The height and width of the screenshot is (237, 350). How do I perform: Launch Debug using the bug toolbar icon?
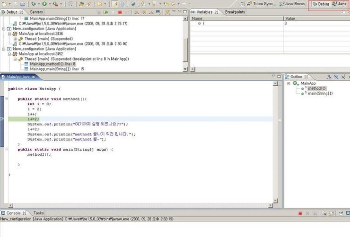tap(34, 4)
